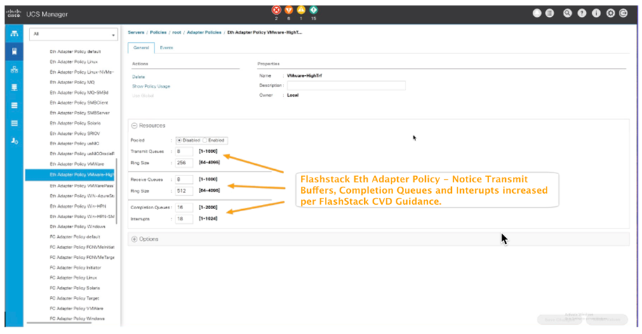Select Eth Adapter Policy SMBClient

pos(79,102)
